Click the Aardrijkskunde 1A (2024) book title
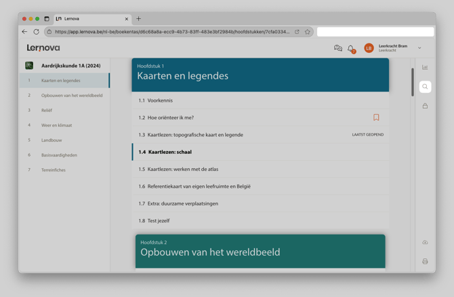The width and height of the screenshot is (454, 297). click(70, 66)
